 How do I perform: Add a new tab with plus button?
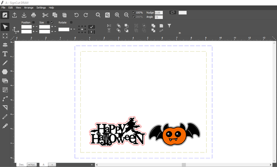pos(52,165)
